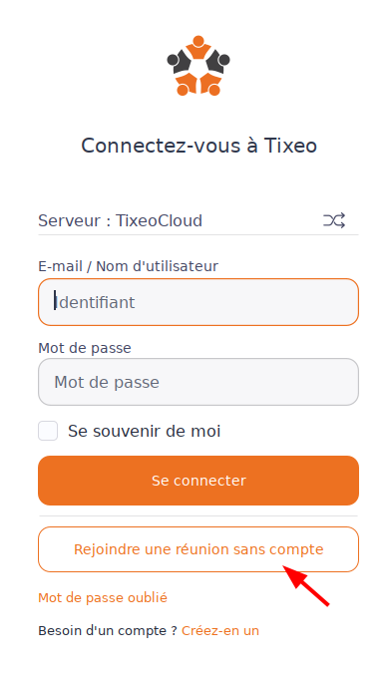Click the top orange figure in logo

point(198,47)
